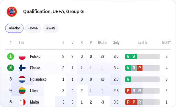Image resolution: width=176 pixels, height=107 pixels.
Task: Click the Litva team name
Action: tap(34, 91)
